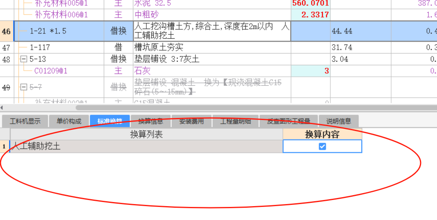This screenshot has width=437, height=220.
Task: Click the value 560.0701
Action: point(310,3)
